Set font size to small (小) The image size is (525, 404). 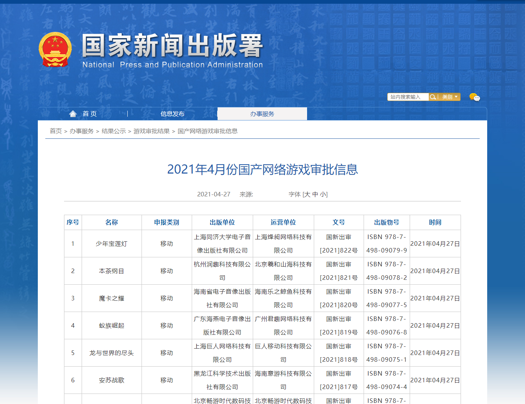[x=323, y=195]
